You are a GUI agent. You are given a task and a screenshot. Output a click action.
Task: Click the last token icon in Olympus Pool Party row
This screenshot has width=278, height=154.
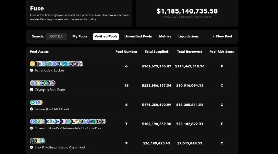[x=53, y=83]
